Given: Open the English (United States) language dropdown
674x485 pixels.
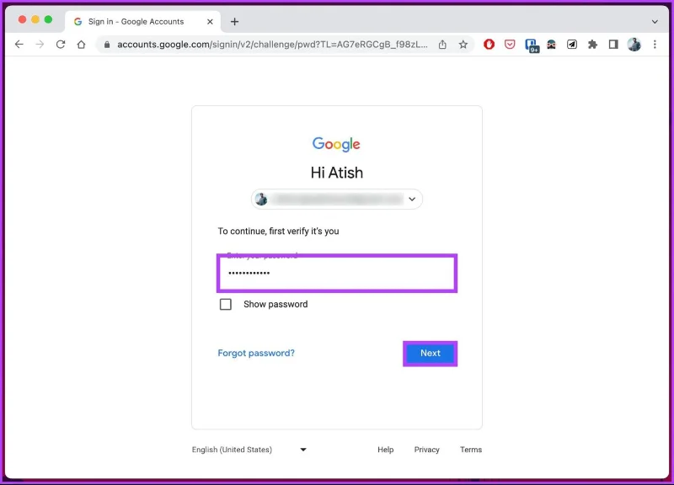Looking at the screenshot, I should 249,450.
